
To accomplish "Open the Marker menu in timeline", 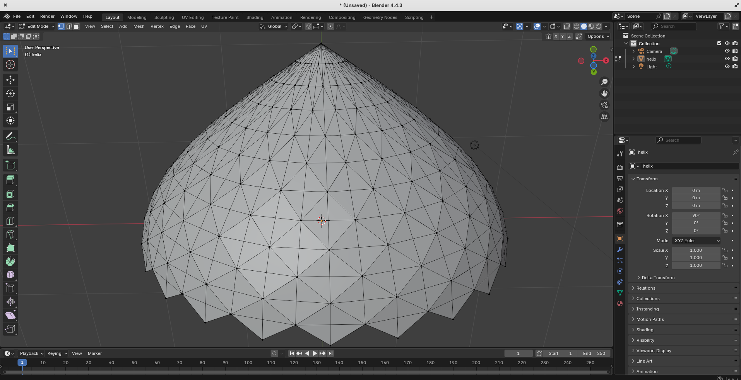I will click(94, 353).
